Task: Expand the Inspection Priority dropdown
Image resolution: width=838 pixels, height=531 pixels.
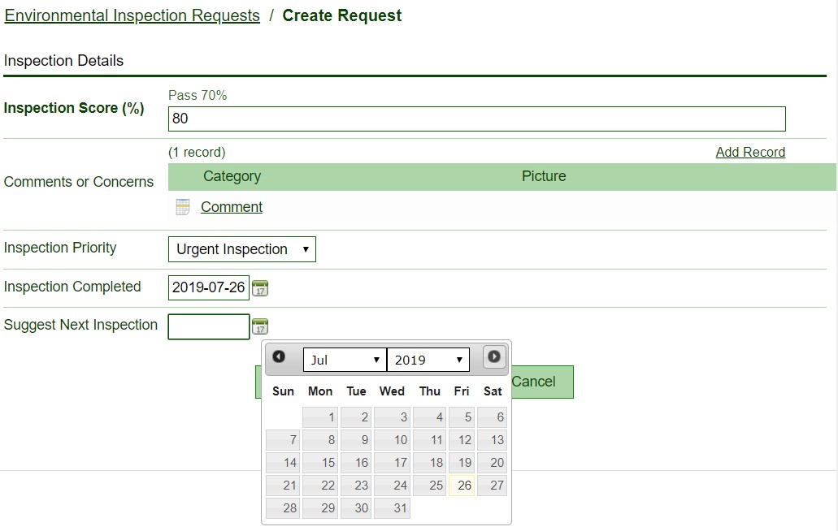Action: pyautogui.click(x=241, y=249)
